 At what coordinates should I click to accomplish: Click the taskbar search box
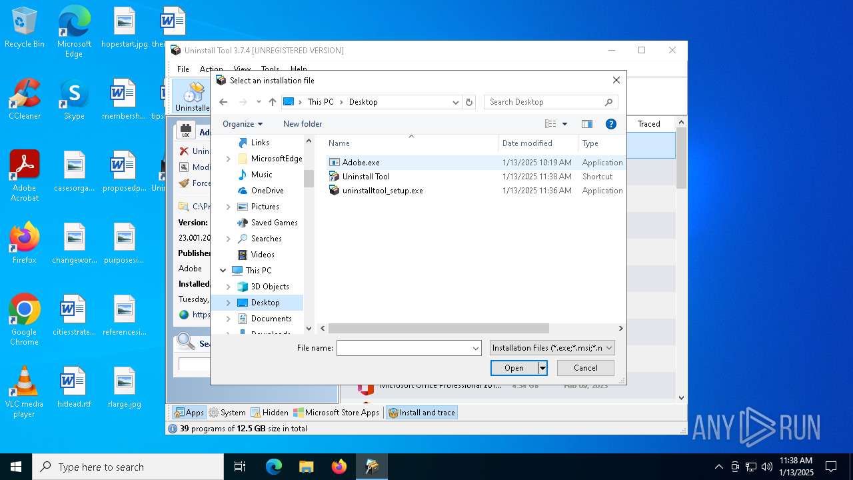tap(128, 467)
